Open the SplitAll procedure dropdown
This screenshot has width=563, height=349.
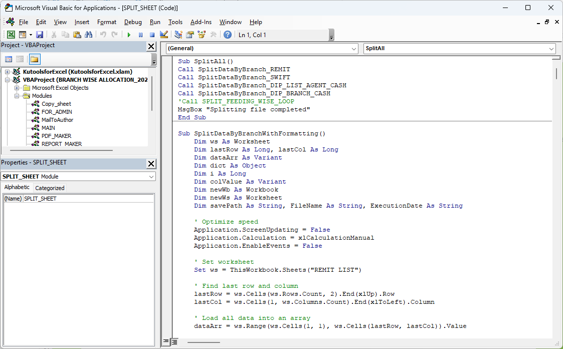click(551, 49)
